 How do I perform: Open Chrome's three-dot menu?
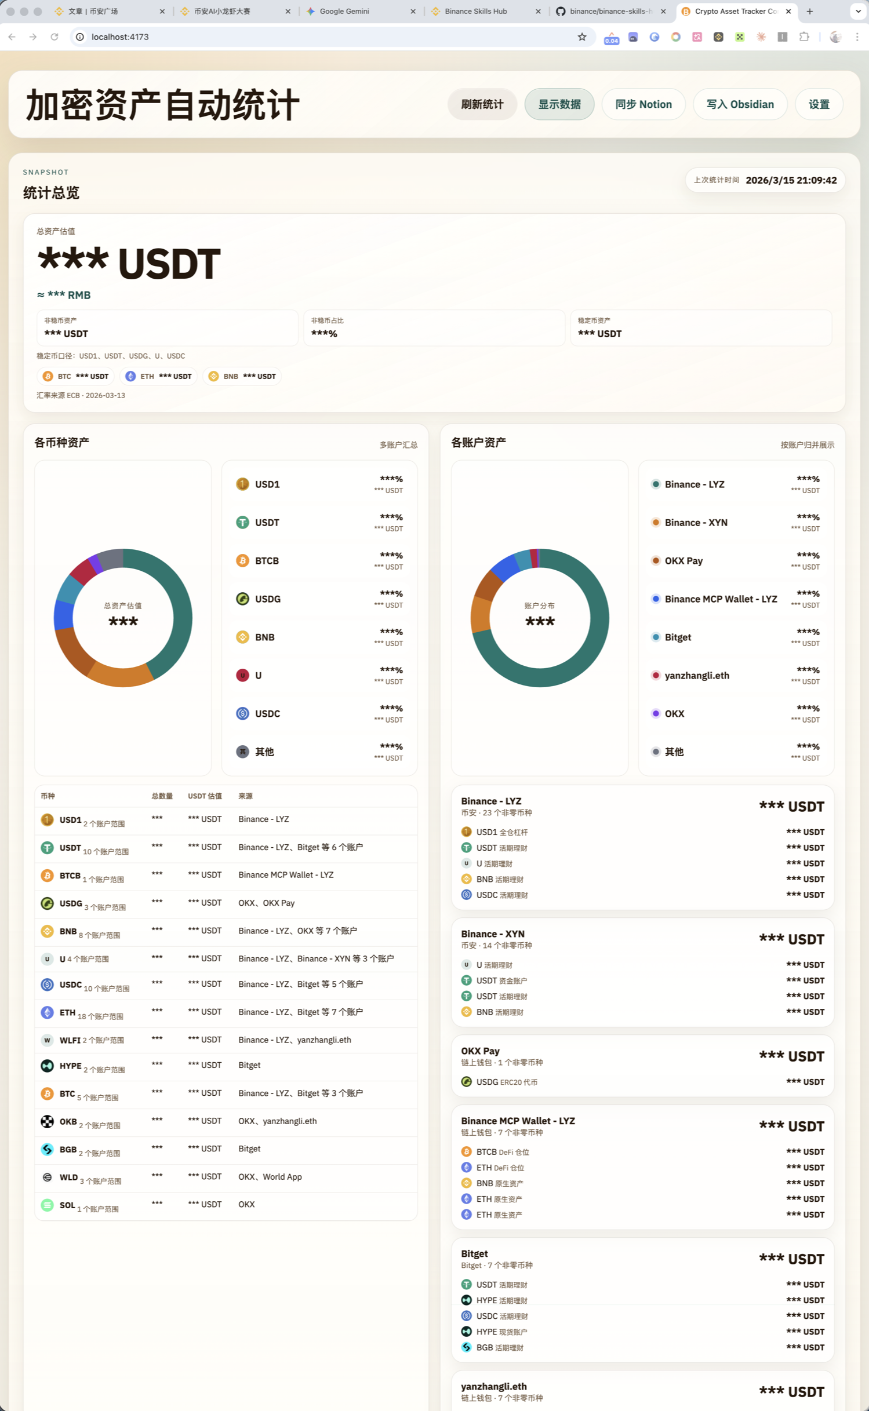tap(857, 37)
